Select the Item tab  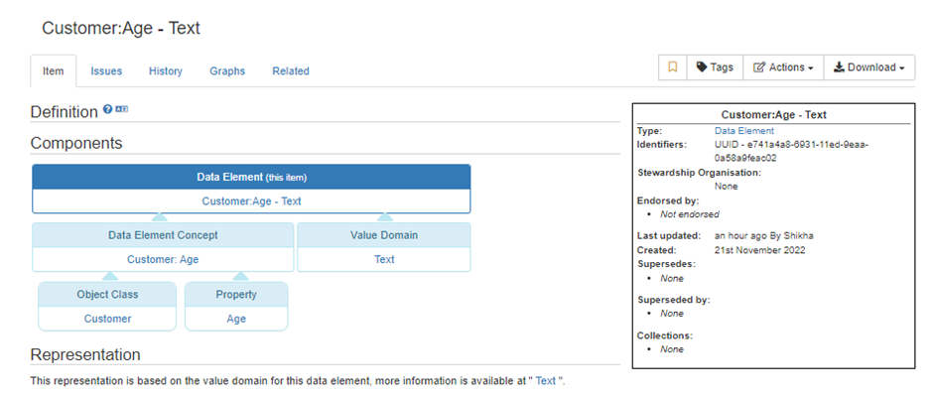54,71
